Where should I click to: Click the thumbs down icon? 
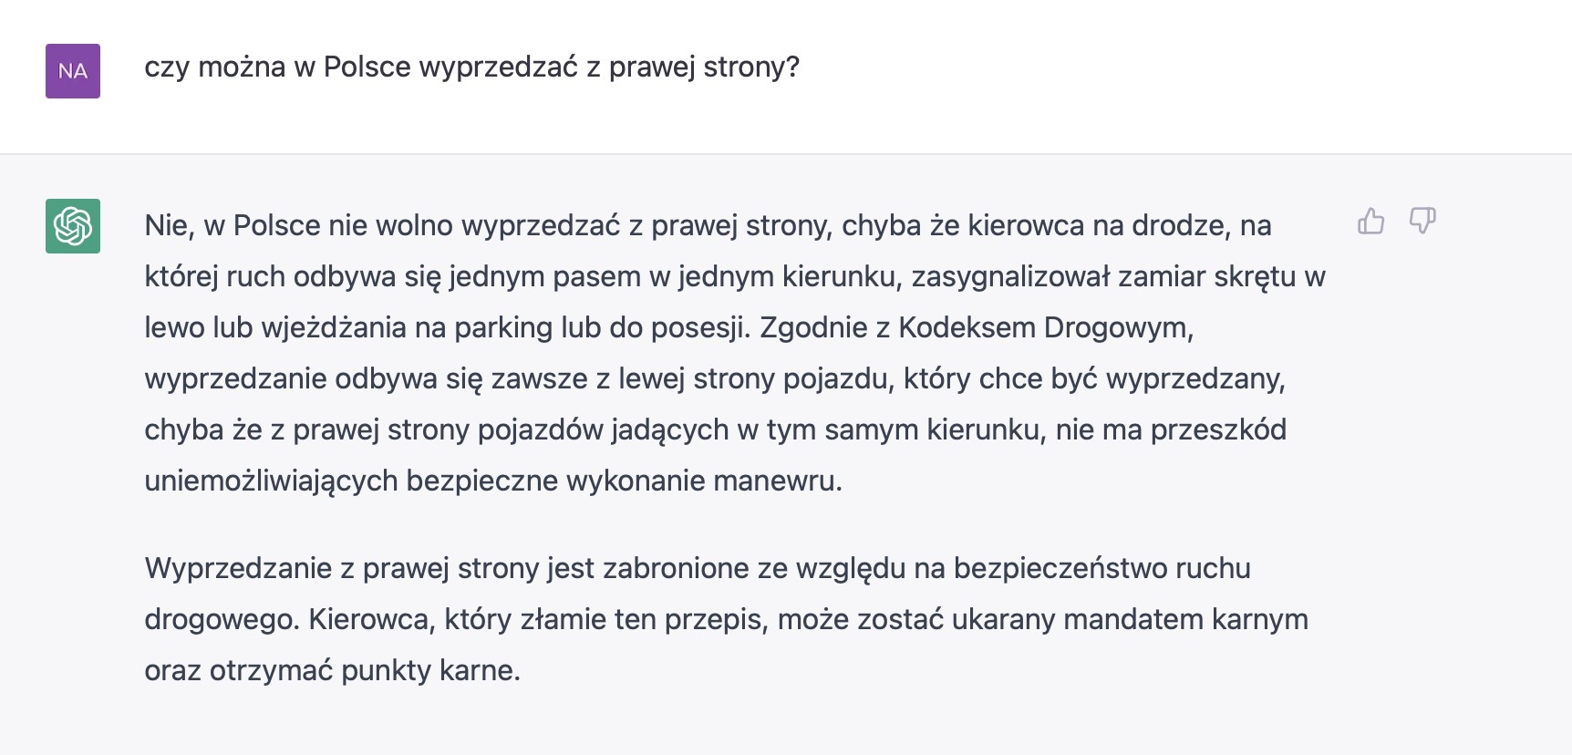pyautogui.click(x=1422, y=221)
